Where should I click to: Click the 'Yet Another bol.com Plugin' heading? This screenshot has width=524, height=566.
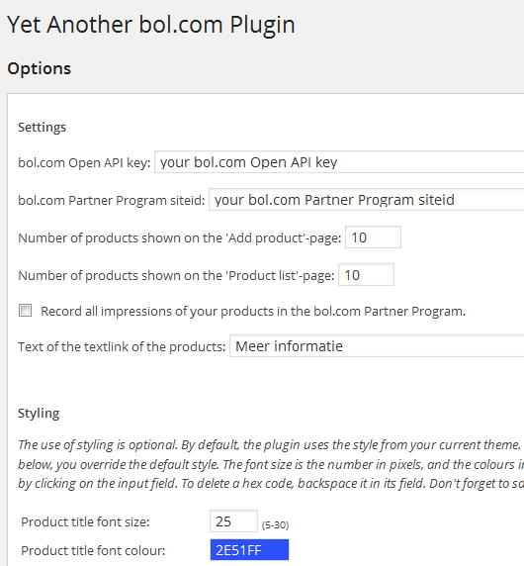point(151,26)
